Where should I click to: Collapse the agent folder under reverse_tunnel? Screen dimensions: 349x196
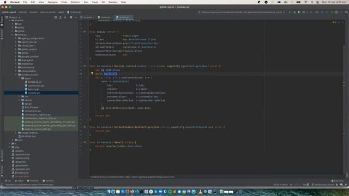tap(19, 78)
